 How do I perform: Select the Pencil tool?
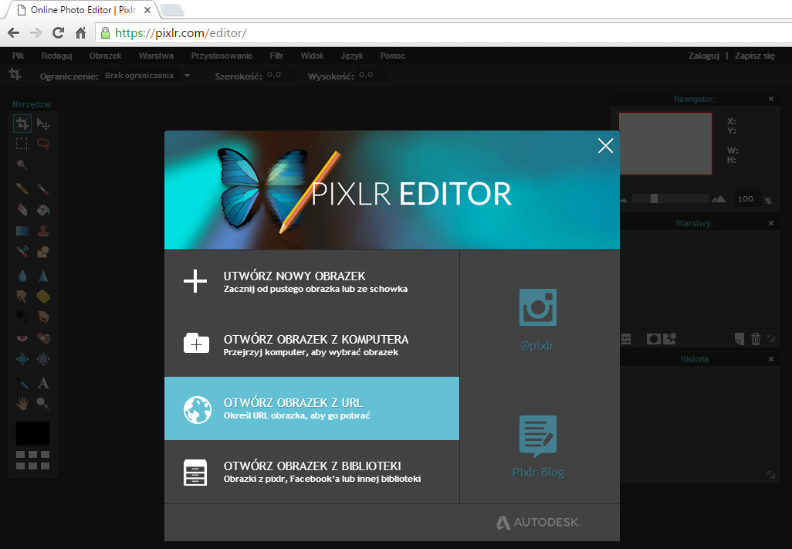pos(22,189)
